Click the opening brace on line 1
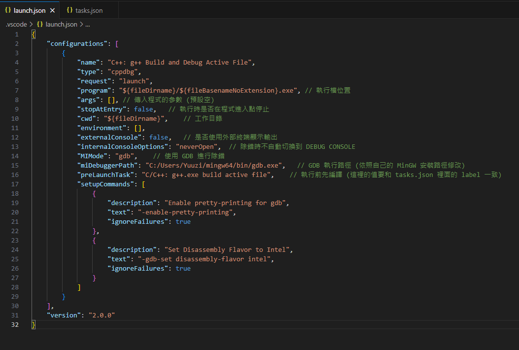 pyautogui.click(x=33, y=34)
